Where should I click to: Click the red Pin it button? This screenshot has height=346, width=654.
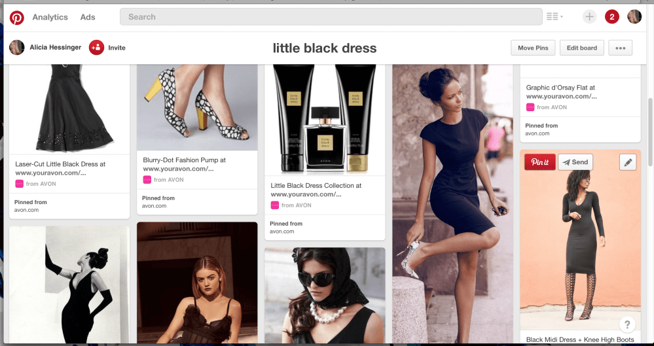pos(539,162)
